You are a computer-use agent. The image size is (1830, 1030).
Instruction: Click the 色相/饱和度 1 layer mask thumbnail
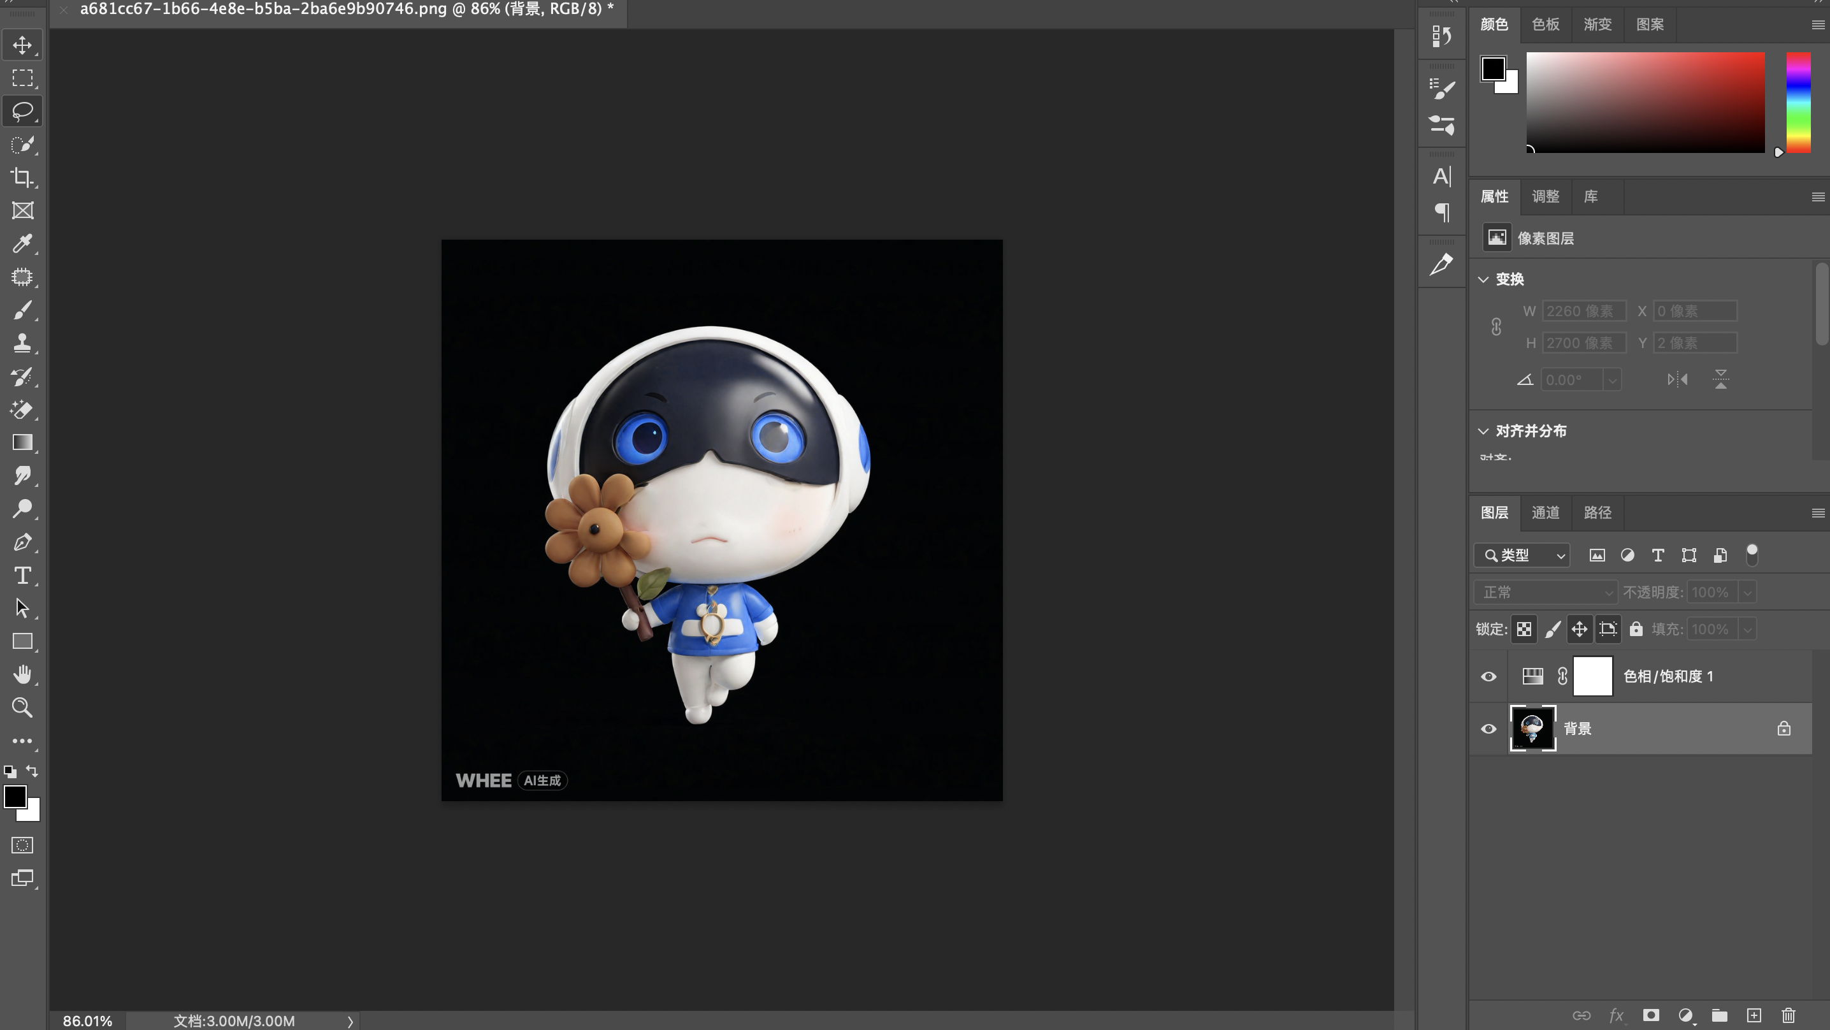click(1593, 677)
